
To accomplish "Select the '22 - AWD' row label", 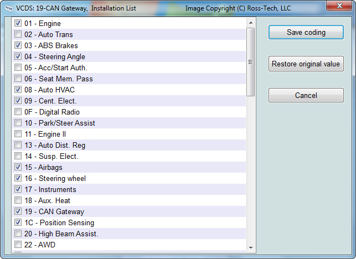I will (x=40, y=245).
